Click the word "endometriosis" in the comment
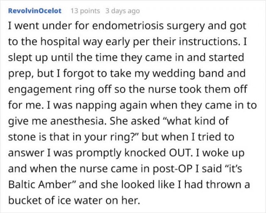This screenshot has width=266, height=213. pyautogui.click(x=128, y=26)
